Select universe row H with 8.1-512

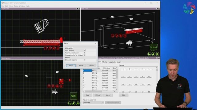[99, 88]
